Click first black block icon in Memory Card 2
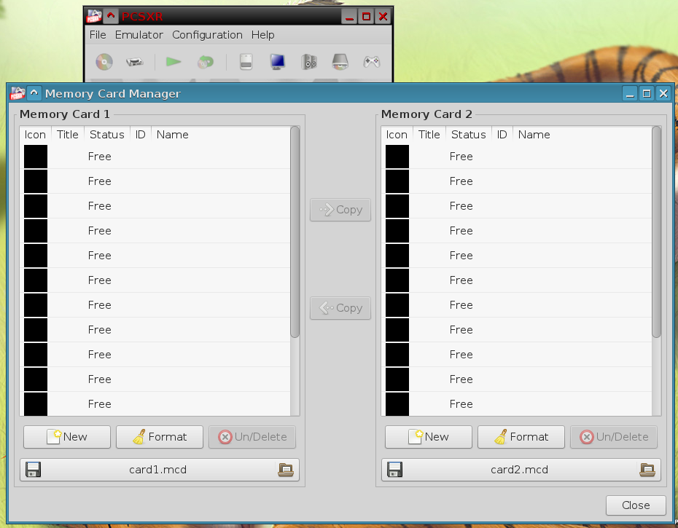 (397, 157)
